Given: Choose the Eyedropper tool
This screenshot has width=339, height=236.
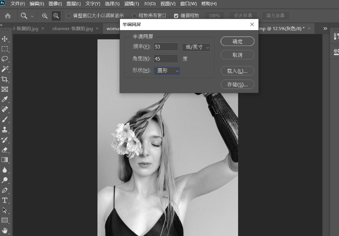Looking at the screenshot, I should click(5, 100).
